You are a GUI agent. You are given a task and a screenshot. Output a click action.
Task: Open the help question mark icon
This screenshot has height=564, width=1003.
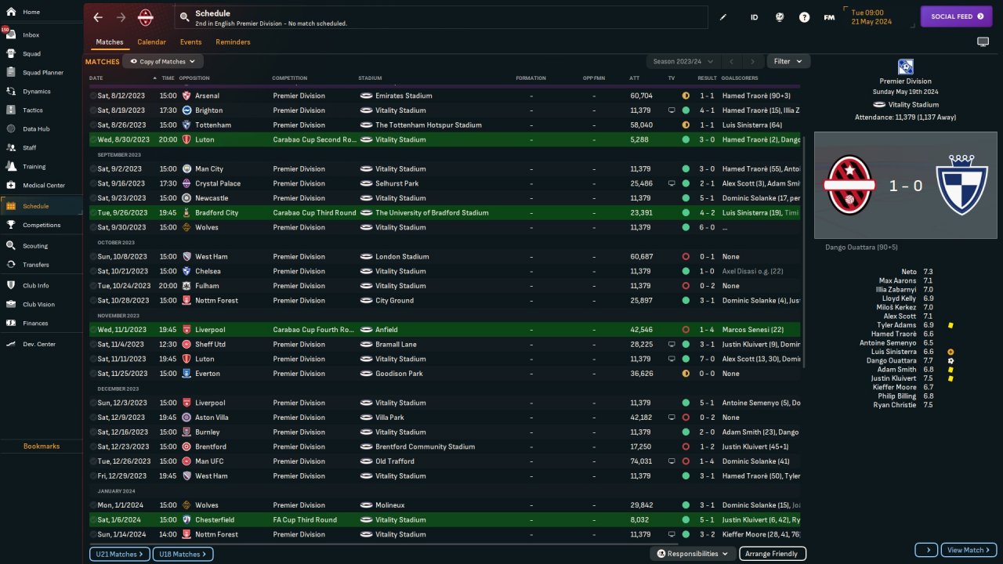(804, 17)
